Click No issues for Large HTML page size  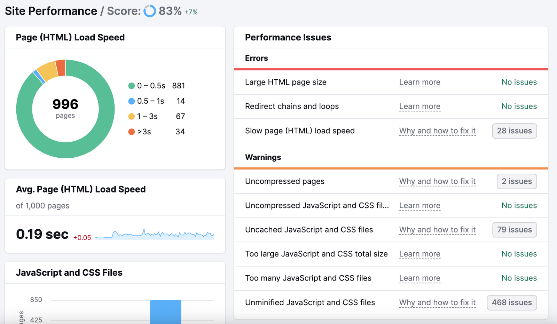point(519,82)
